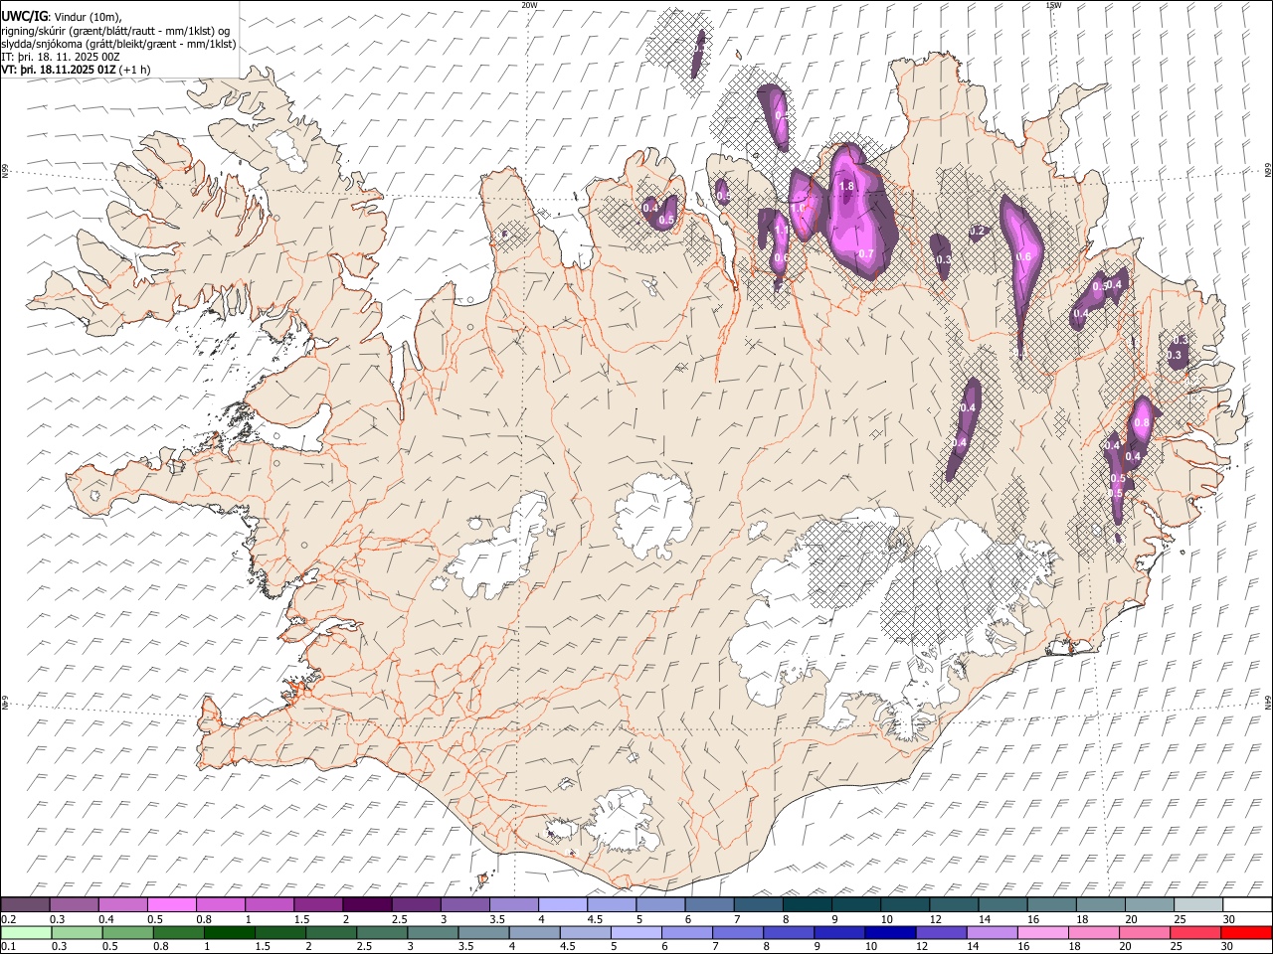Viewport: 1273px width, 954px height.
Task: Select the 14 swatch in the upper legend row
Action: tap(1002, 905)
